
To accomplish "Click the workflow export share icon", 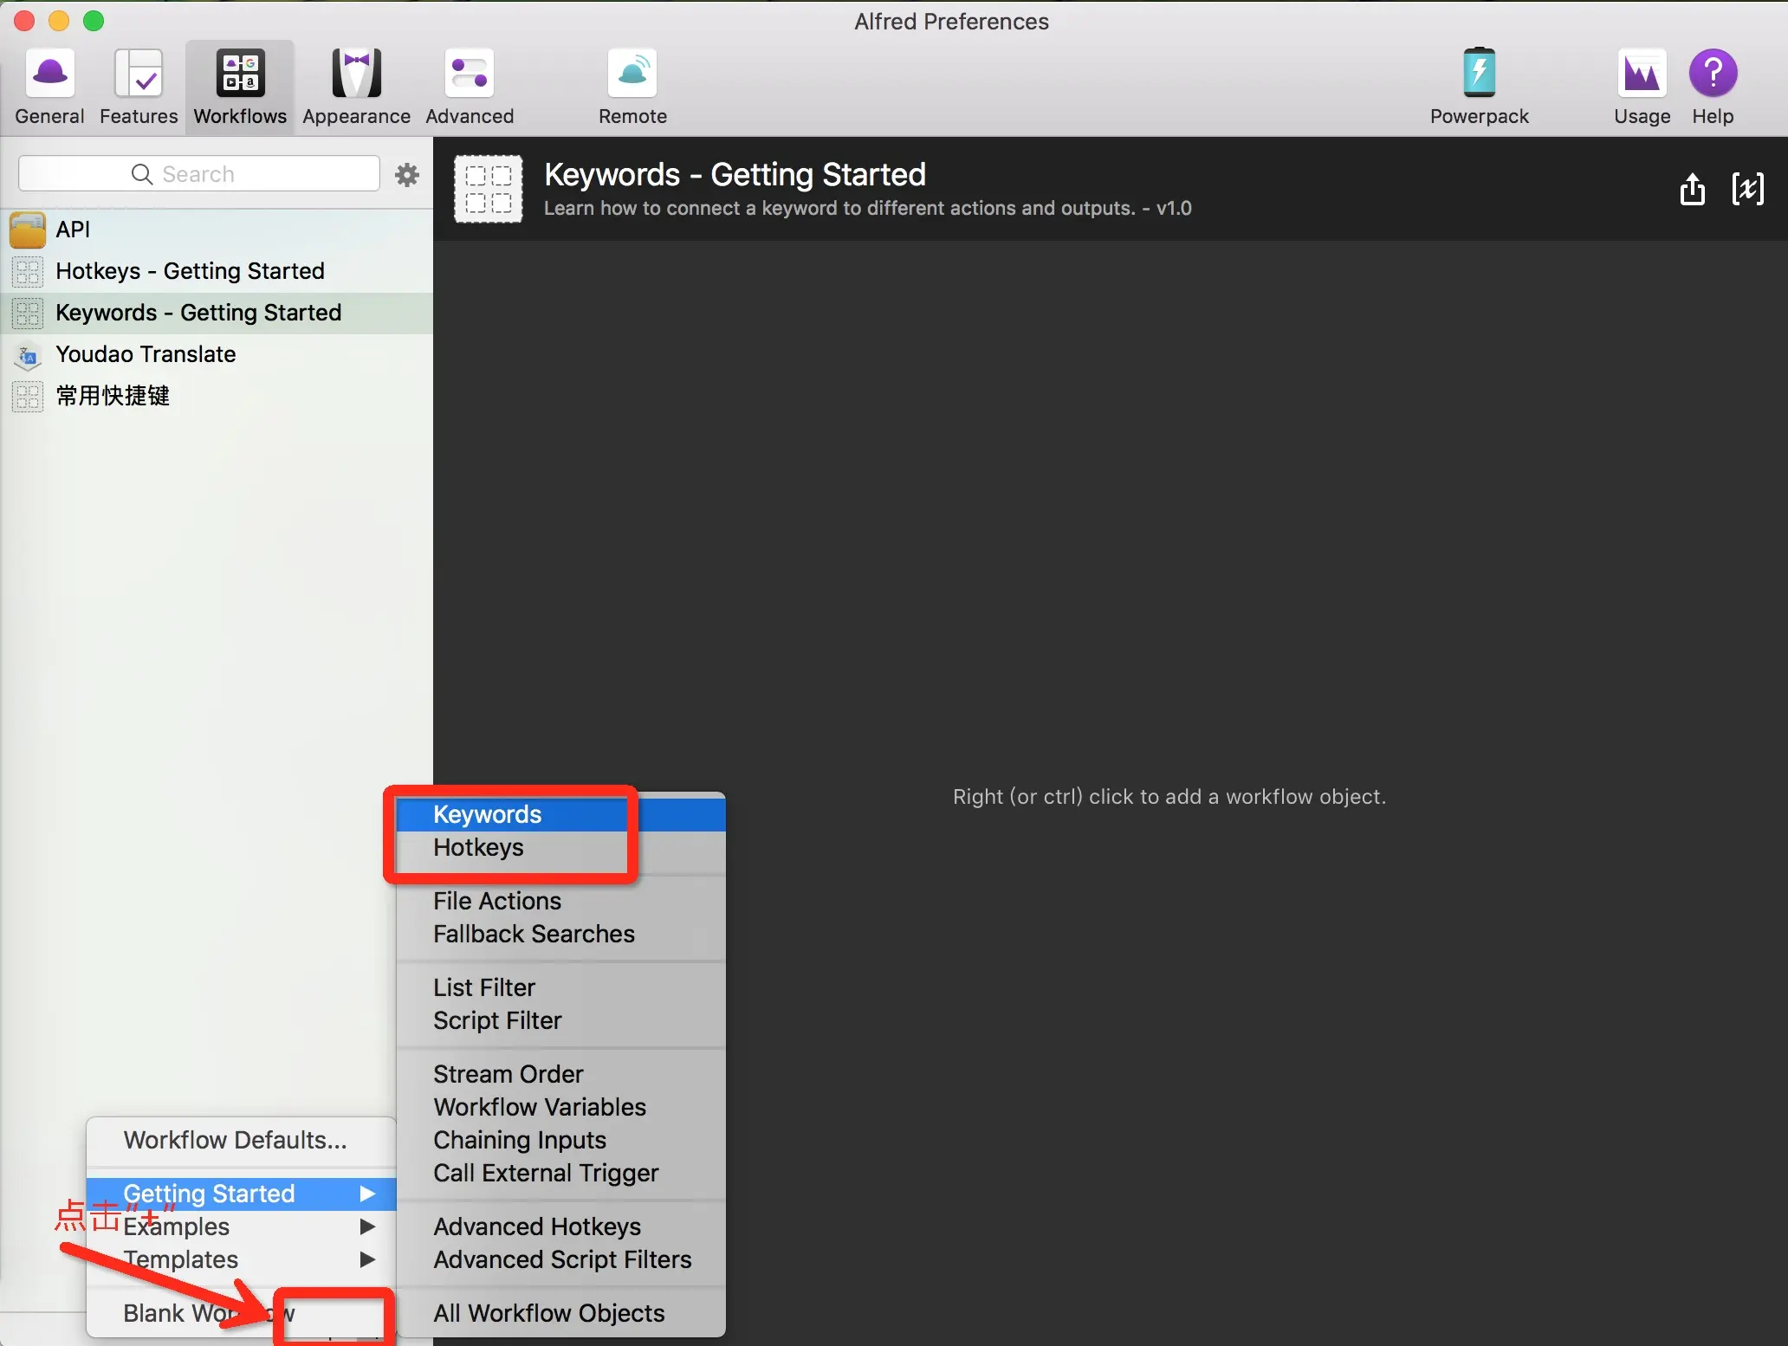I will (1692, 189).
